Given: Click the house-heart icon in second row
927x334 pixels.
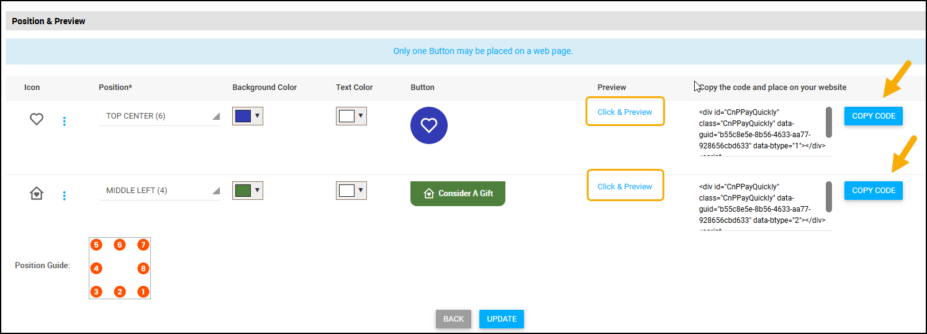Looking at the screenshot, I should point(37,194).
